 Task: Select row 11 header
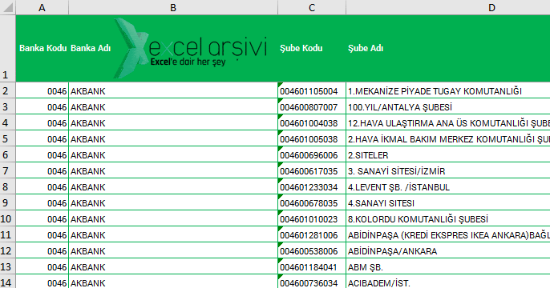[8, 234]
